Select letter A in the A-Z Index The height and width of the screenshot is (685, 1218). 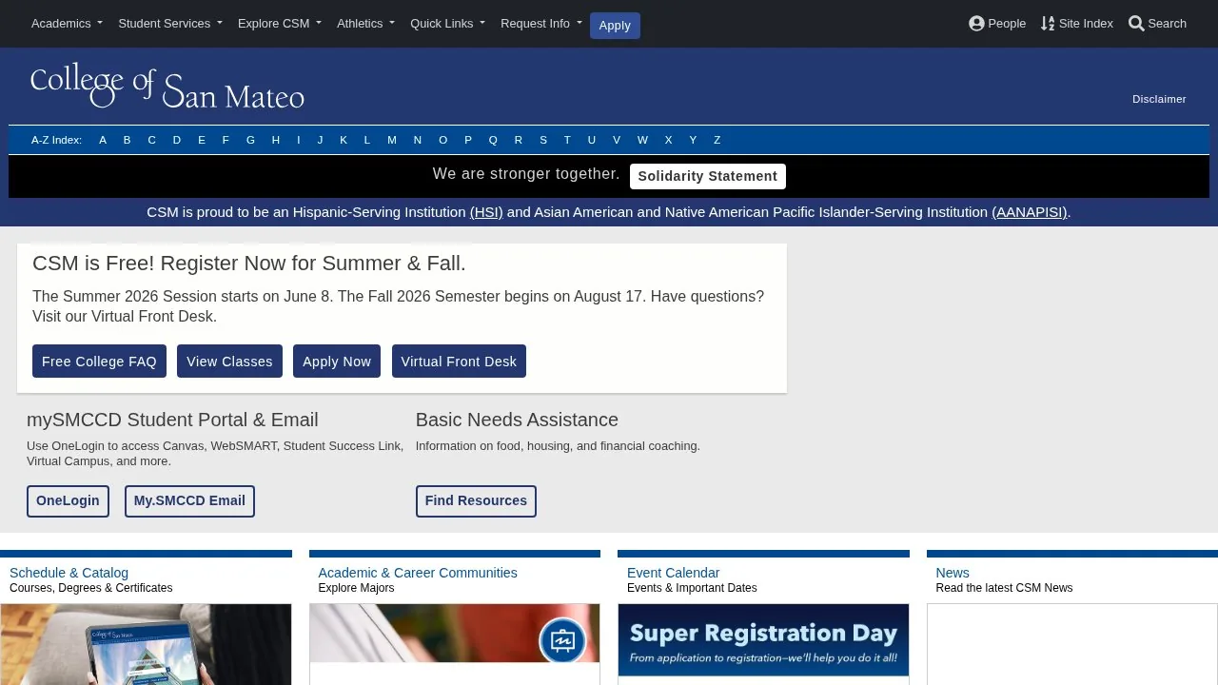click(x=103, y=140)
